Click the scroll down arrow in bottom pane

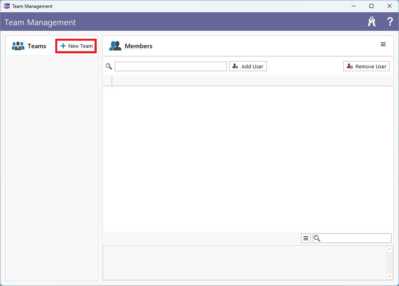tap(389, 277)
